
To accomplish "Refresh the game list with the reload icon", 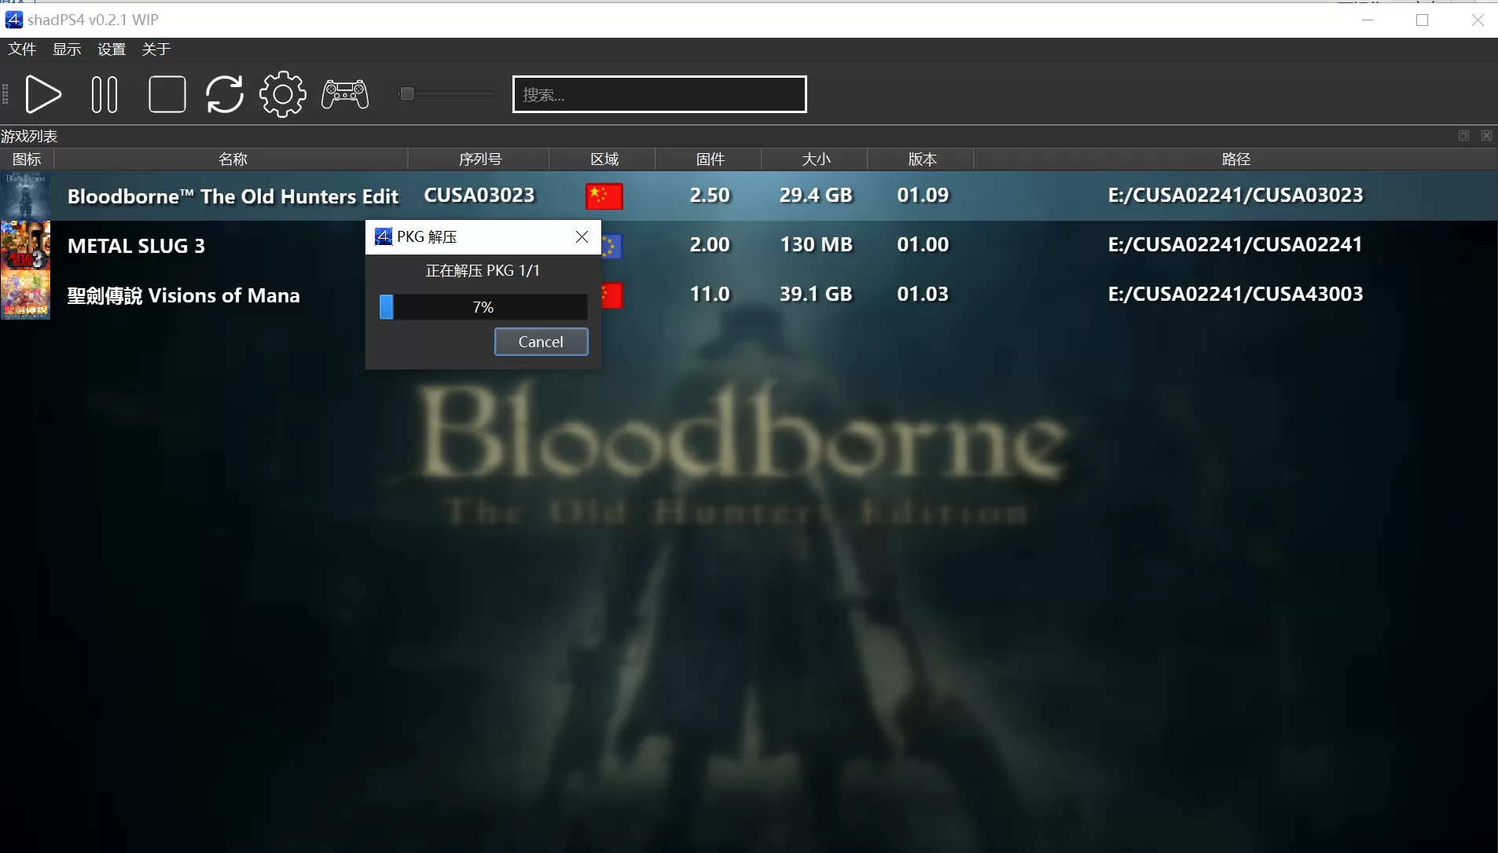I will [225, 94].
